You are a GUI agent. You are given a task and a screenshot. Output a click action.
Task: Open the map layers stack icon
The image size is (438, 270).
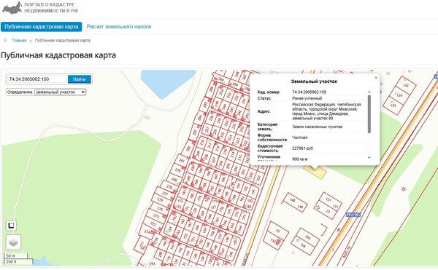click(13, 242)
